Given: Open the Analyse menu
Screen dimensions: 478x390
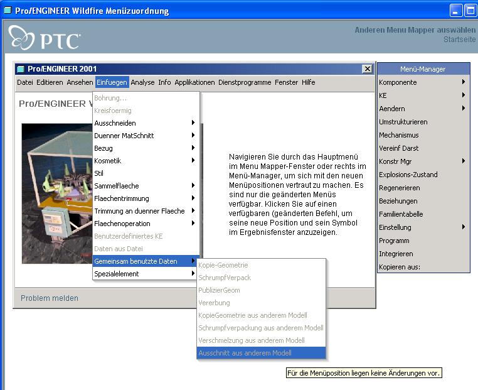Looking at the screenshot, I should pyautogui.click(x=142, y=82).
